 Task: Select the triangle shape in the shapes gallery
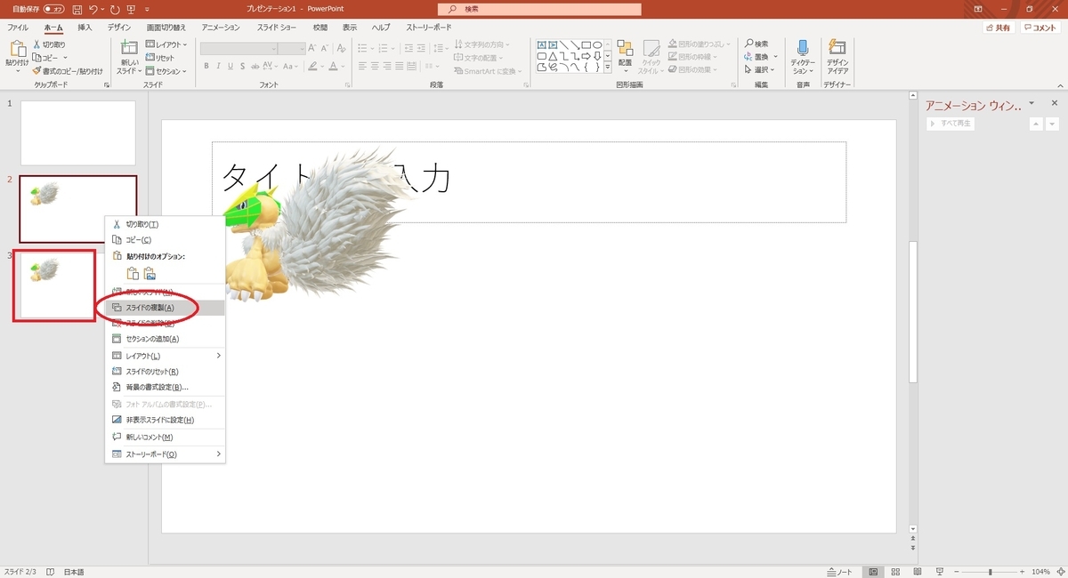pos(554,55)
